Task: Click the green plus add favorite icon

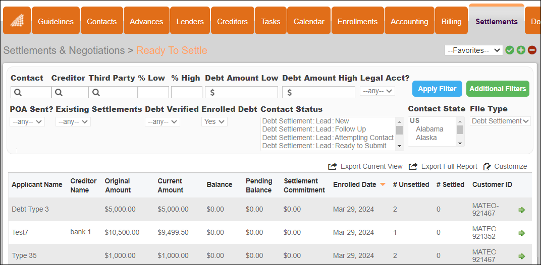Action: pos(521,50)
